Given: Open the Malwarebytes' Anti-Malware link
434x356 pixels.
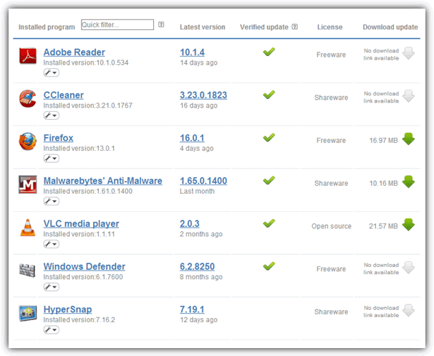Looking at the screenshot, I should (102, 181).
